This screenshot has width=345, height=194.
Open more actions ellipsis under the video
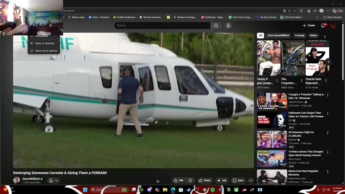(251, 181)
